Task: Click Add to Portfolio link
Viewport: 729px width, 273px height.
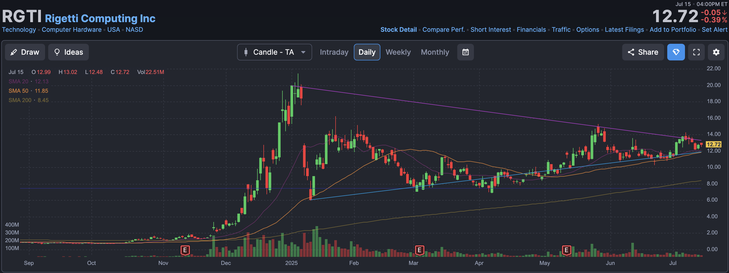Action: pyautogui.click(x=673, y=29)
